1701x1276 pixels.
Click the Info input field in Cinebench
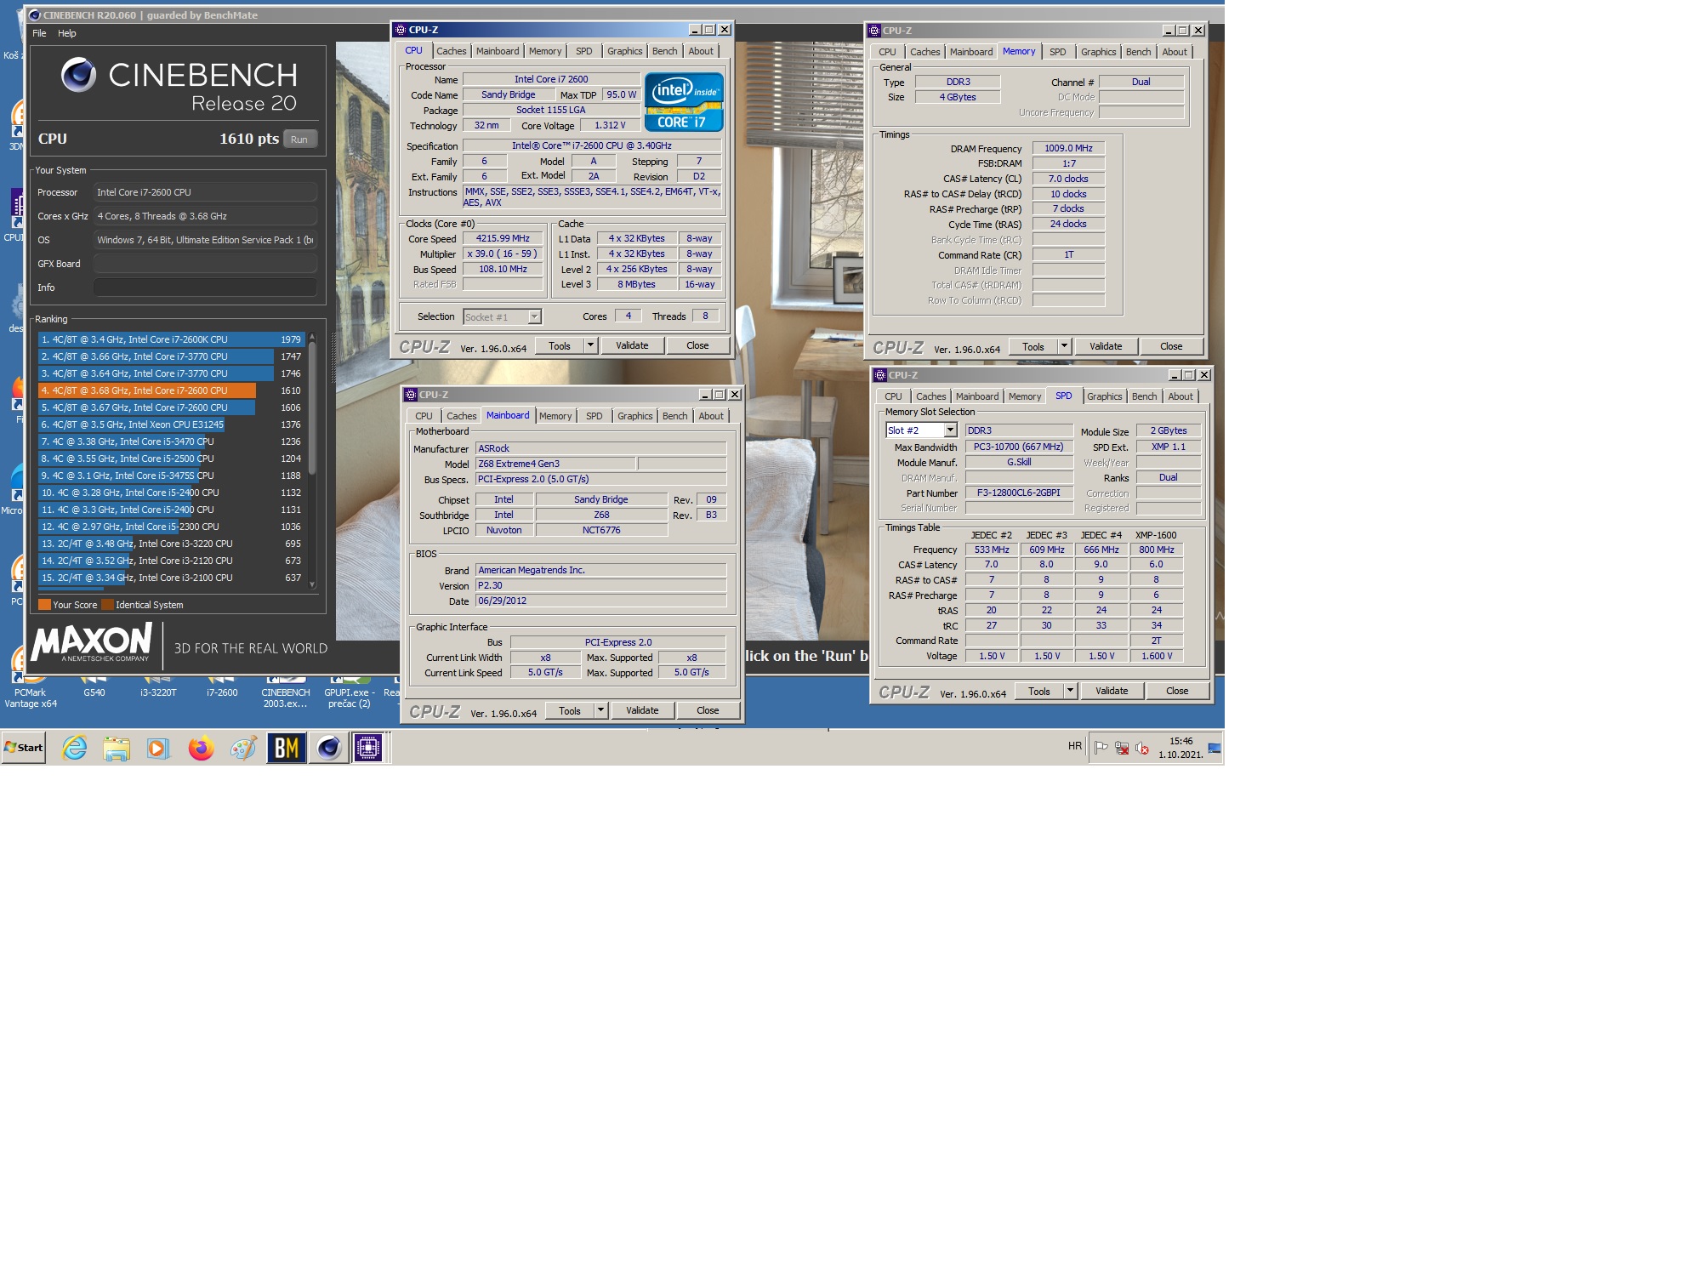point(205,288)
